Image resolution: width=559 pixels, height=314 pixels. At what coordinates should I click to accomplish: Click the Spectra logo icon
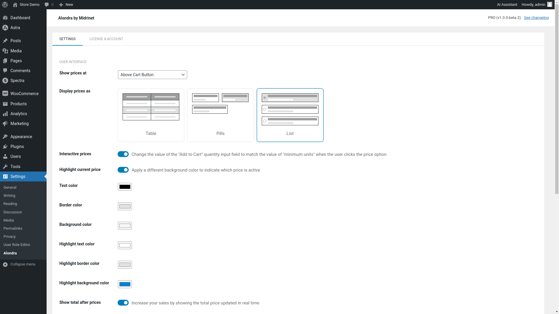coord(5,81)
